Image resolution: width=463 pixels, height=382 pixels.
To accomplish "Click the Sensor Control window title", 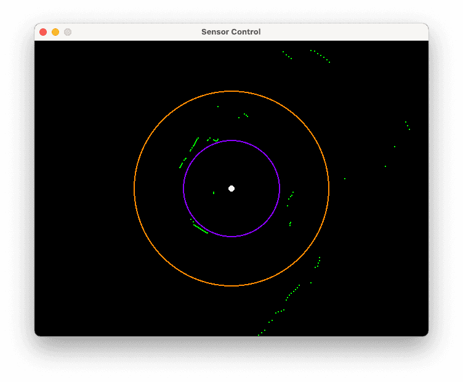I will tap(231, 32).
